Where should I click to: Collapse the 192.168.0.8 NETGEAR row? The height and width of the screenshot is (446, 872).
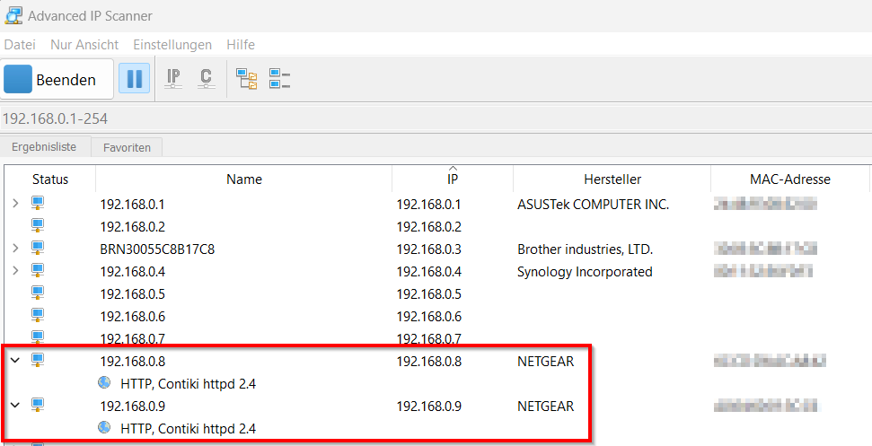(x=15, y=361)
